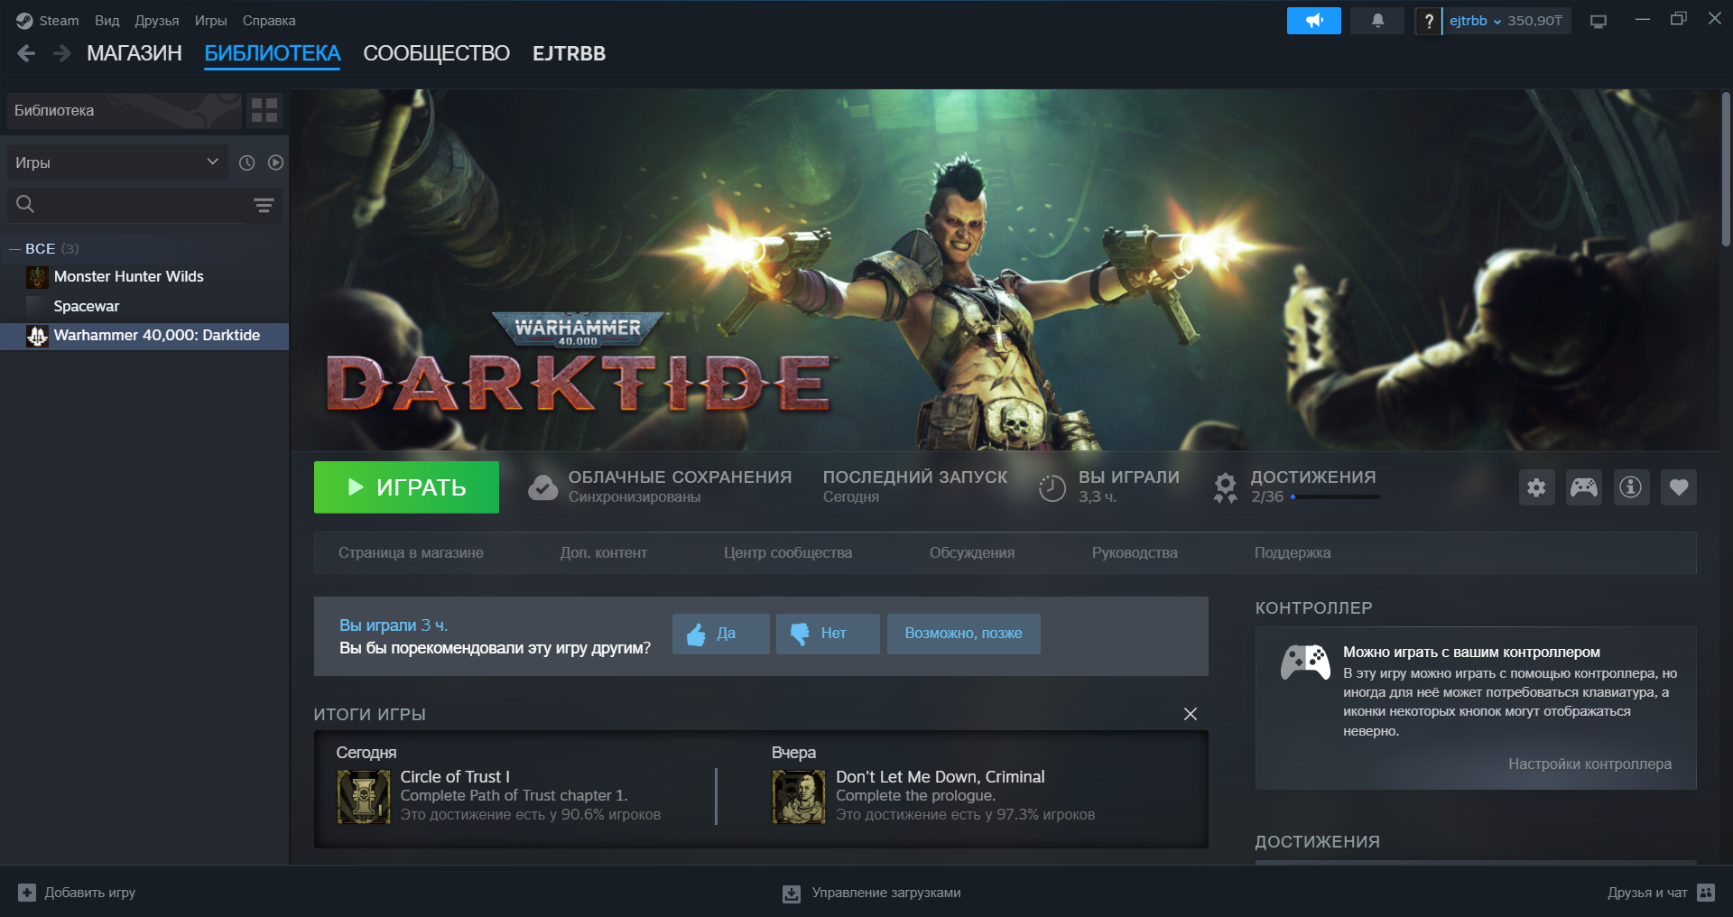Open Управление загрузками
This screenshot has width=1733, height=917.
(x=872, y=893)
